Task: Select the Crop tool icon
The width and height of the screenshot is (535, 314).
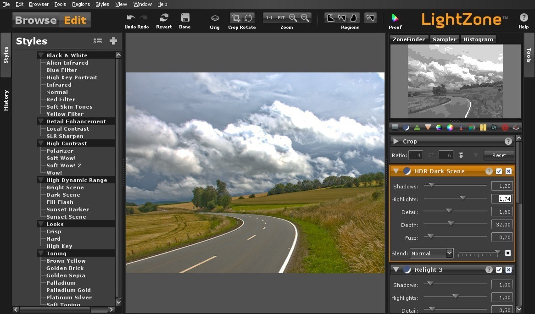Action: point(237,18)
